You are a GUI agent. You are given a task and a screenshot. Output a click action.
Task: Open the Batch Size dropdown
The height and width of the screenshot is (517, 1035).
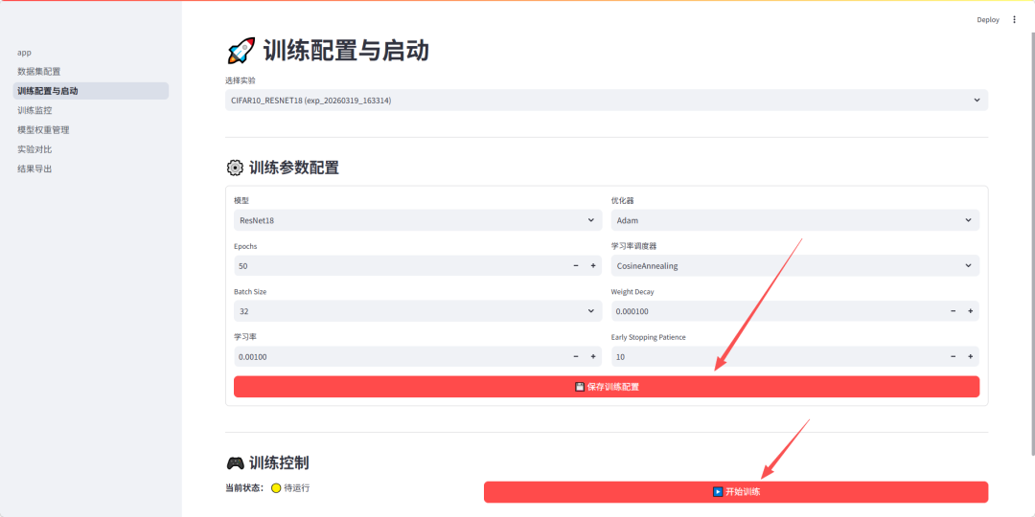pos(417,311)
